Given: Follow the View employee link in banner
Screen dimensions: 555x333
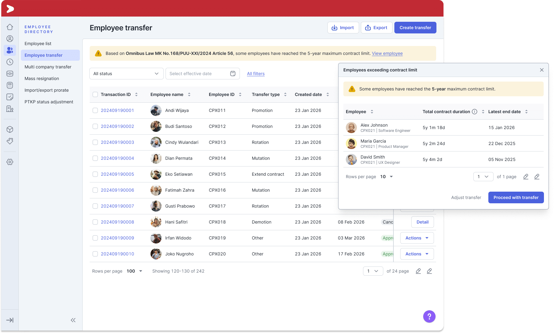Looking at the screenshot, I should click(x=387, y=53).
